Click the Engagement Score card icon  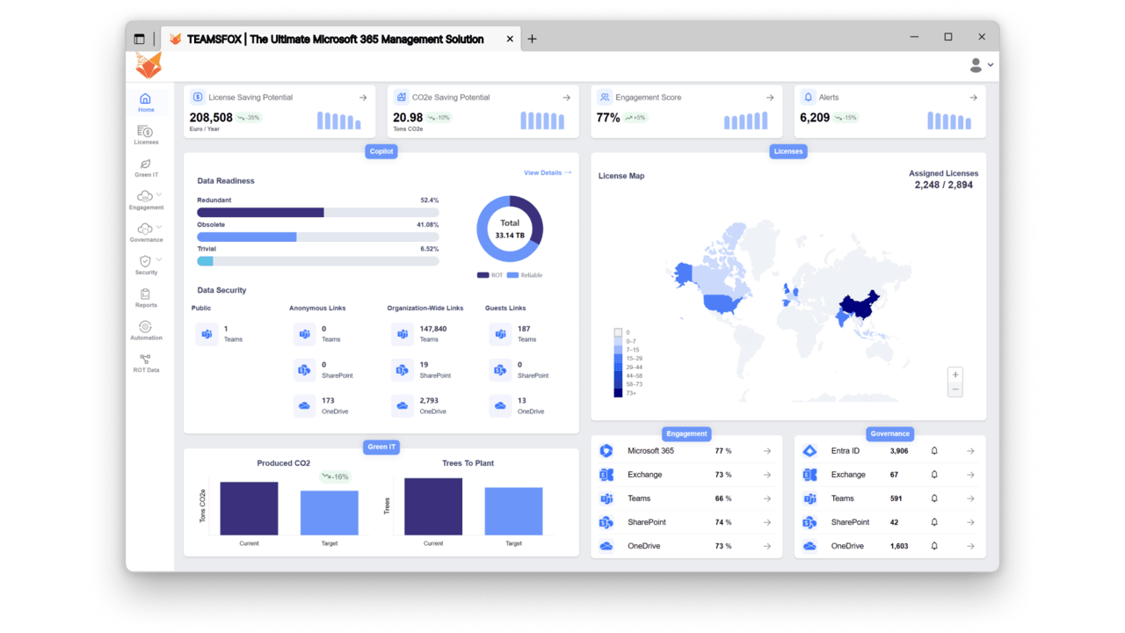605,98
